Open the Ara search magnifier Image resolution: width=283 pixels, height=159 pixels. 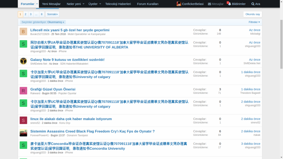[x=256, y=4]
